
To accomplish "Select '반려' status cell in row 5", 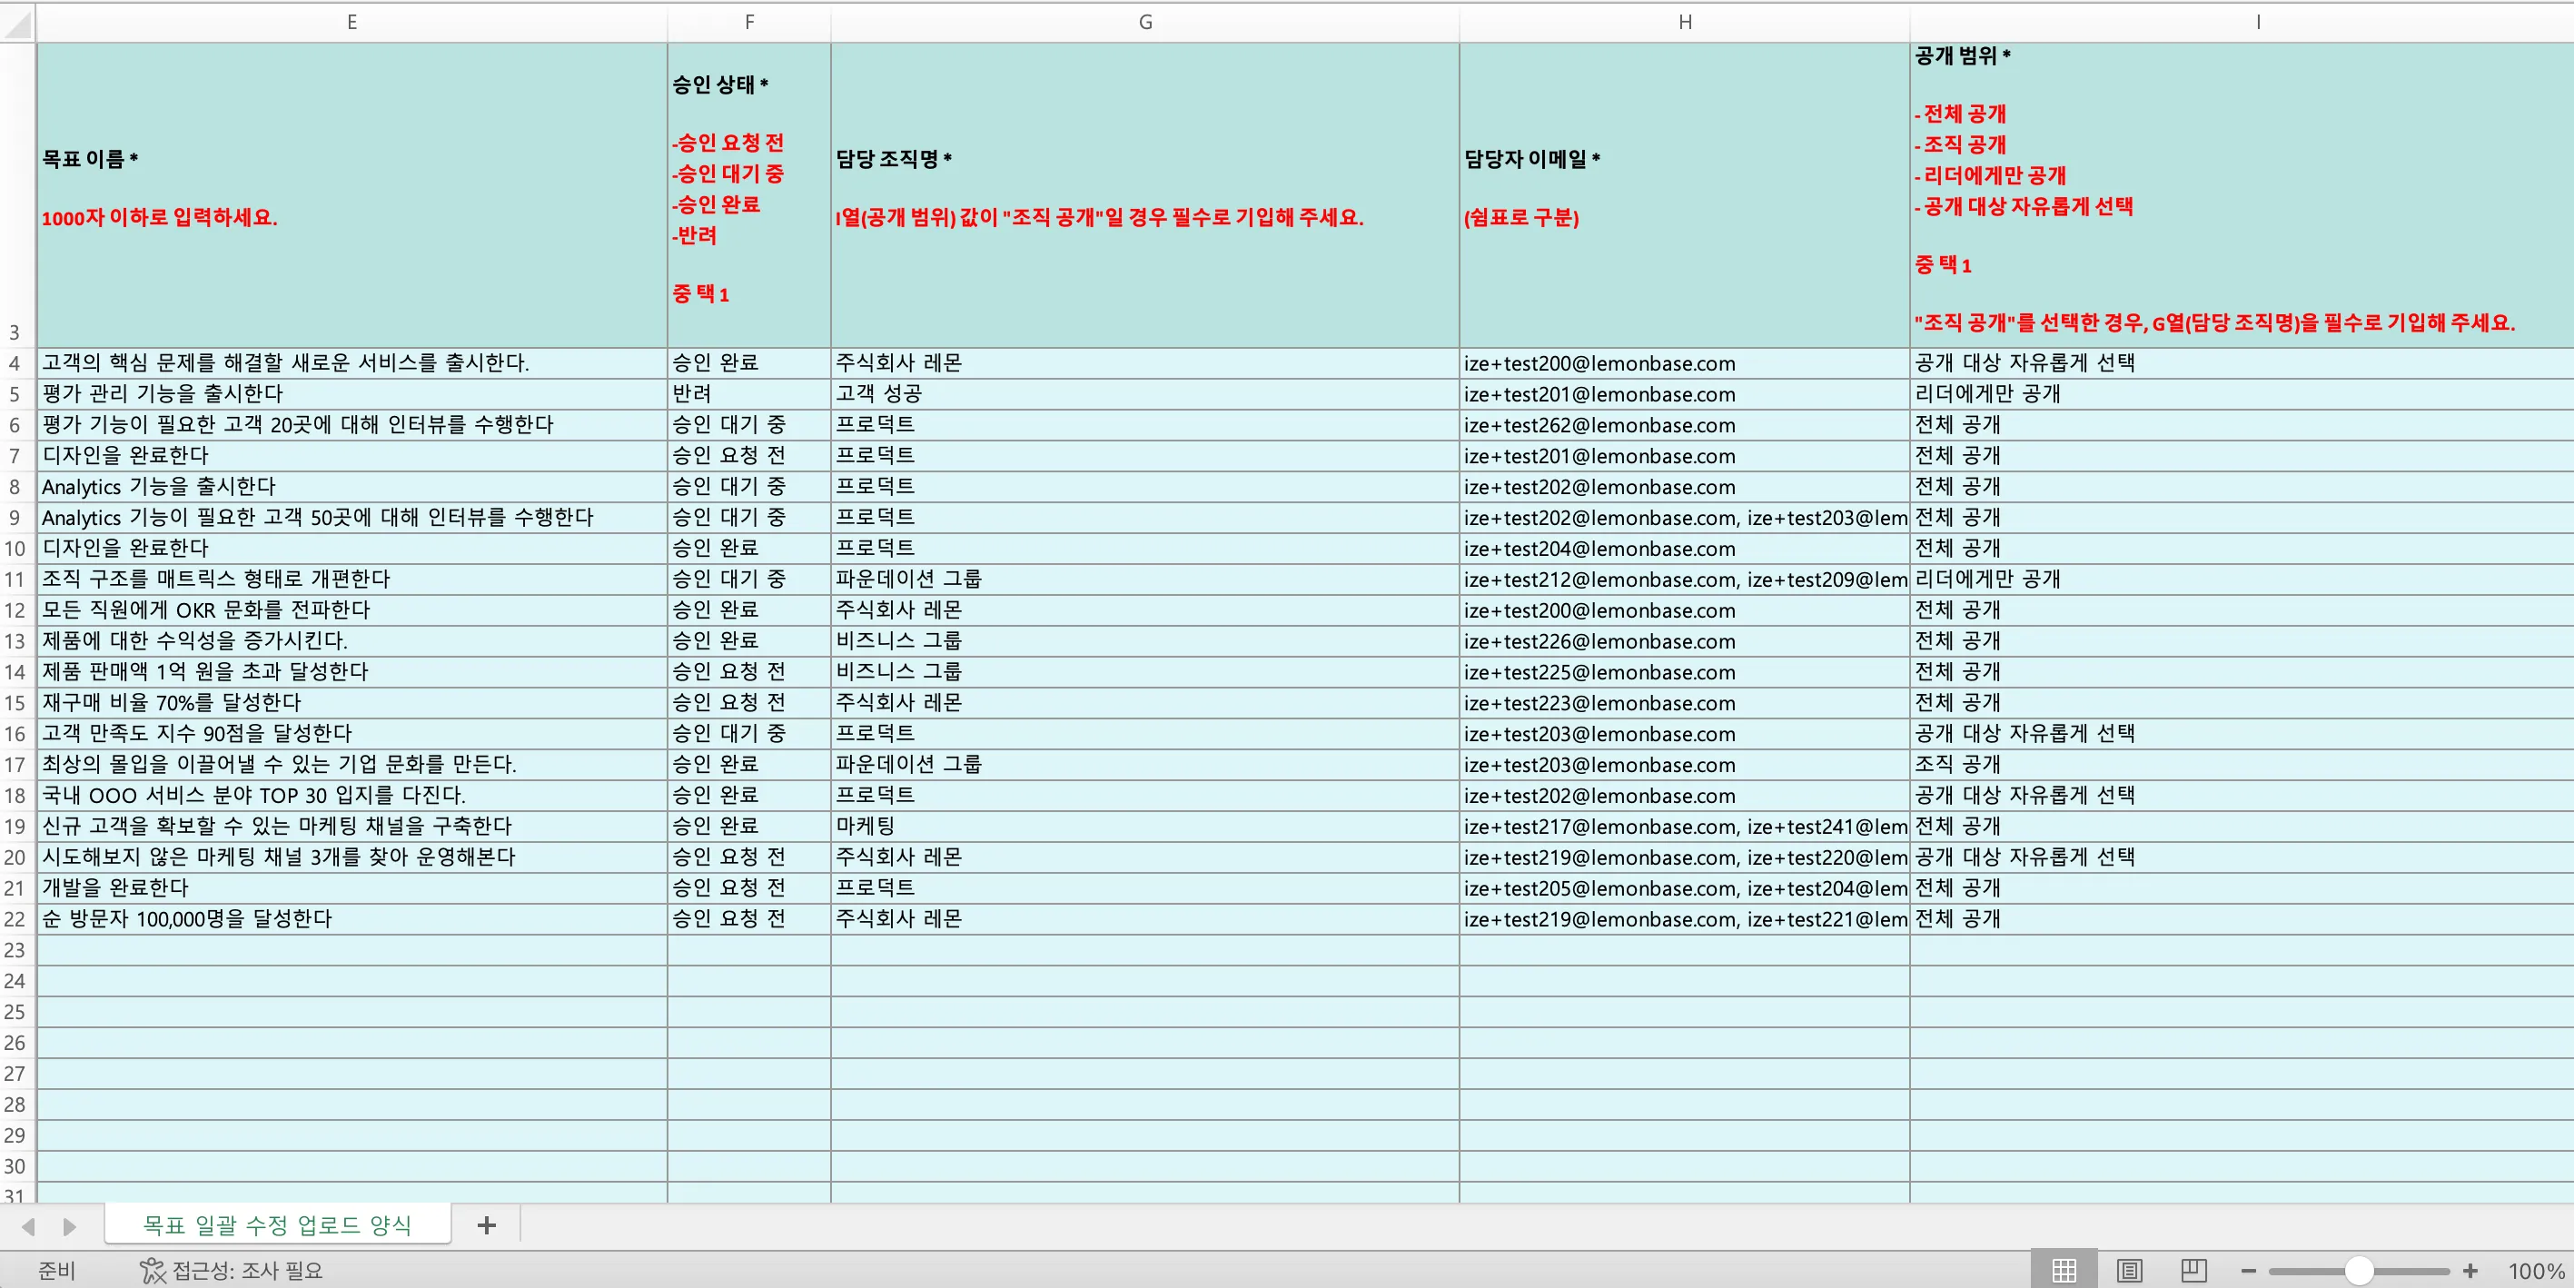I will [749, 395].
